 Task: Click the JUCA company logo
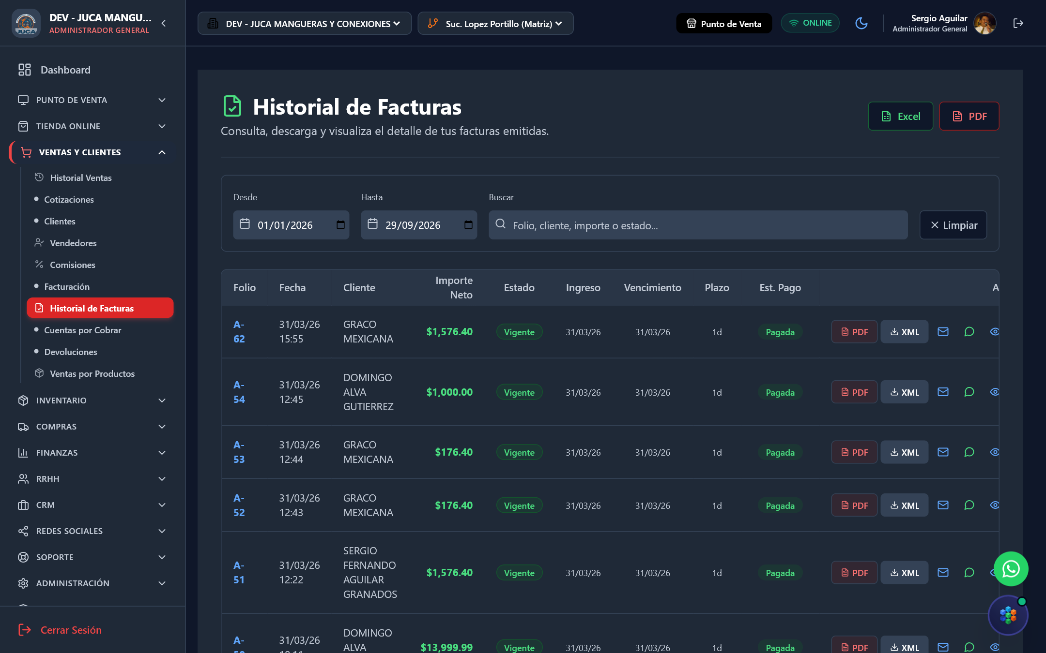coord(26,23)
